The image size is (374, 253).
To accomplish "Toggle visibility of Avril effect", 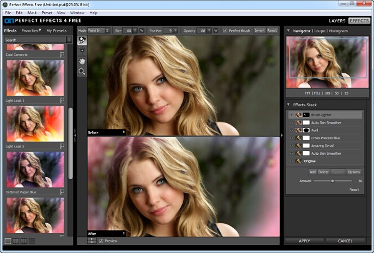I will pyautogui.click(x=291, y=131).
